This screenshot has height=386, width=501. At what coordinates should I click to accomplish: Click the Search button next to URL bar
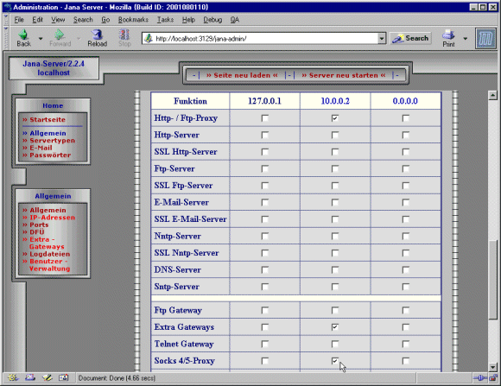pos(410,38)
